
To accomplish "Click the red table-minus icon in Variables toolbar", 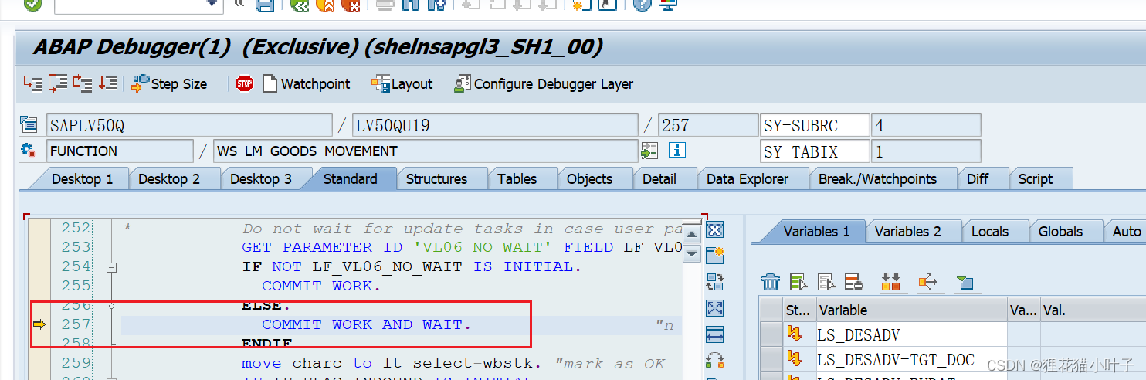I will [x=853, y=282].
